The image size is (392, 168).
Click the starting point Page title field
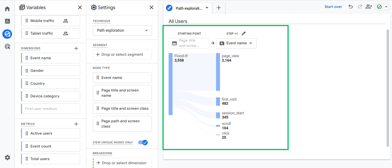[189, 43]
